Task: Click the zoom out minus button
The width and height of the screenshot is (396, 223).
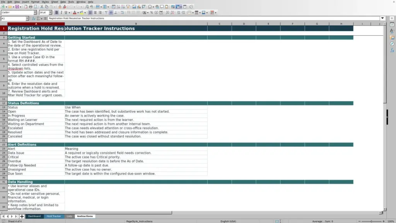Action: tap(359, 221)
